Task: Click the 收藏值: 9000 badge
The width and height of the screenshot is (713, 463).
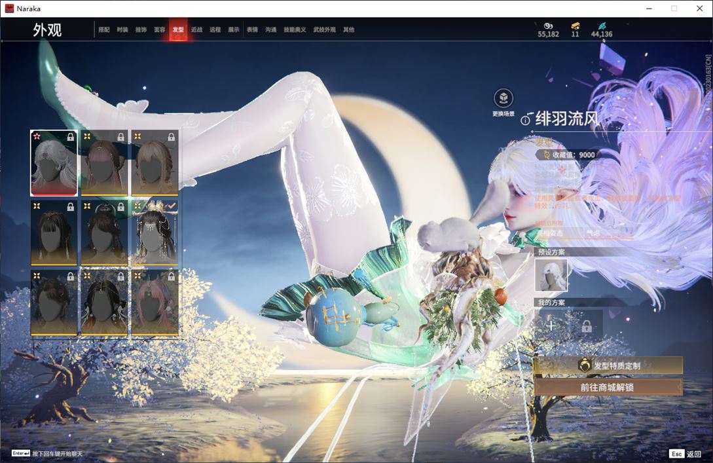Action: click(x=568, y=155)
